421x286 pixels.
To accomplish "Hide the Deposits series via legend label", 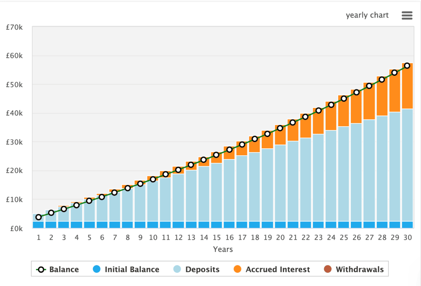I will [x=202, y=270].
